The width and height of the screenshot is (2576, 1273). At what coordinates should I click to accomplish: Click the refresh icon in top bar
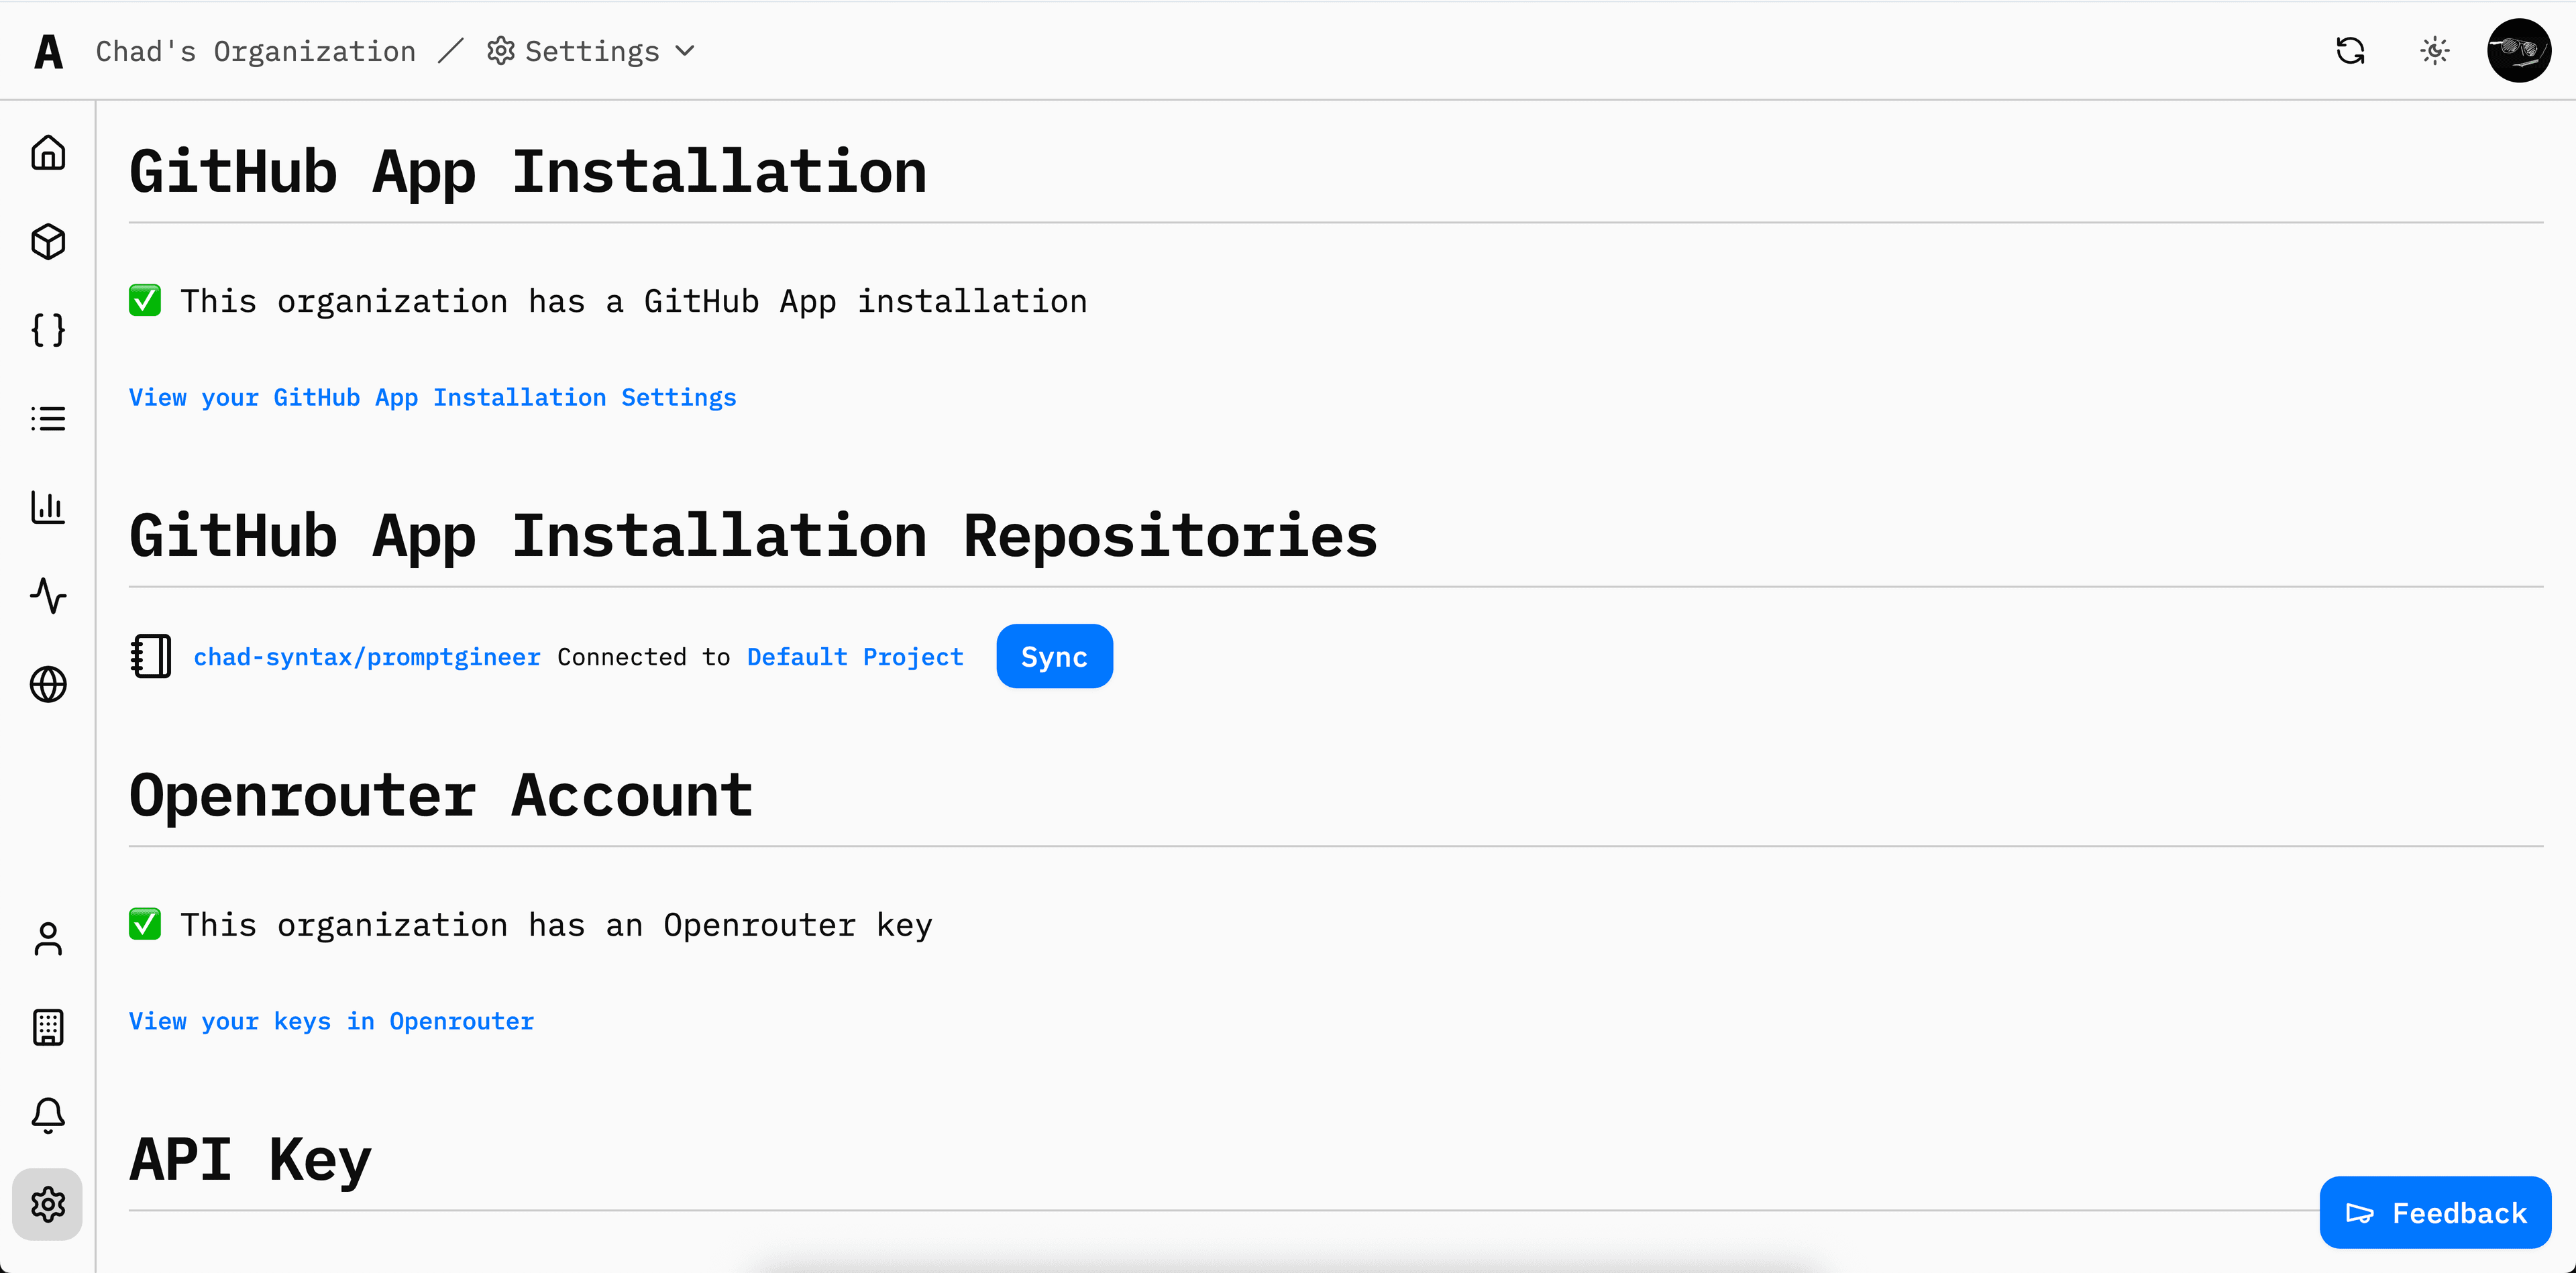(2350, 51)
